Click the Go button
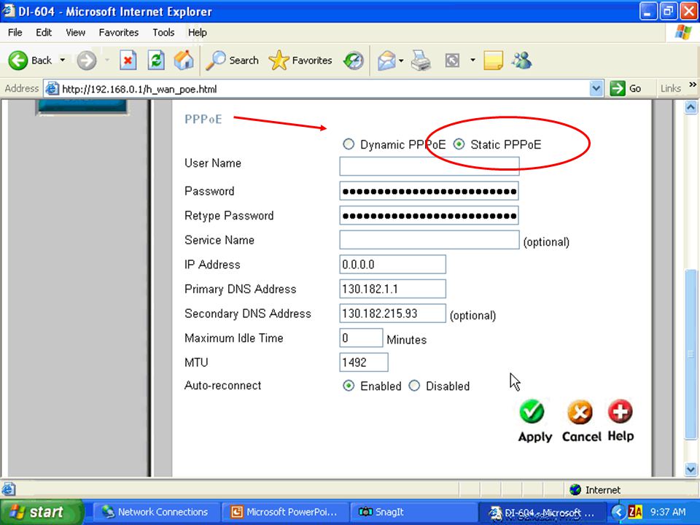The height and width of the screenshot is (525, 700). [x=626, y=88]
